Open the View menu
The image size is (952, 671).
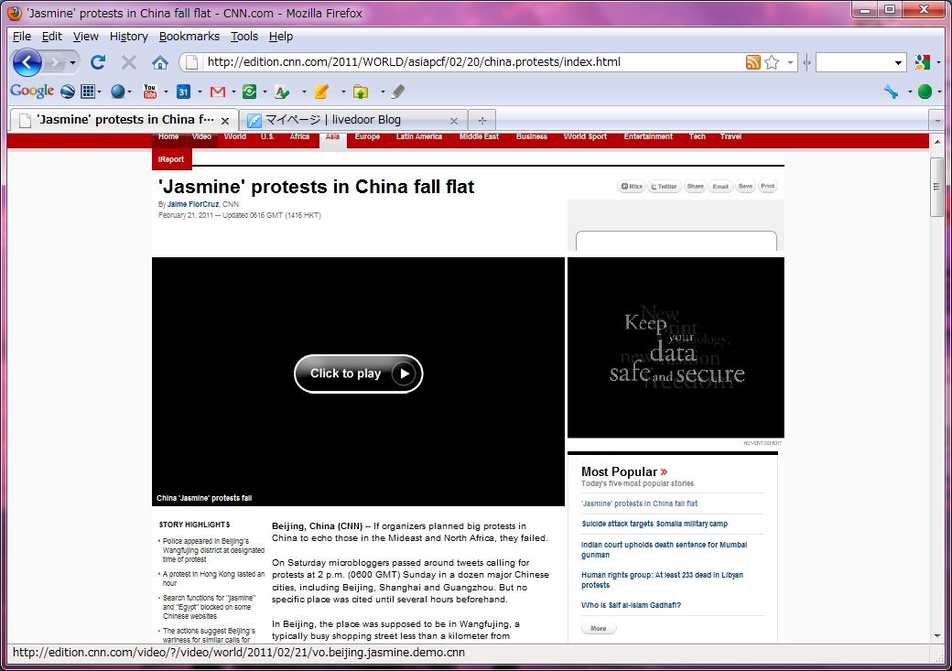tap(86, 37)
